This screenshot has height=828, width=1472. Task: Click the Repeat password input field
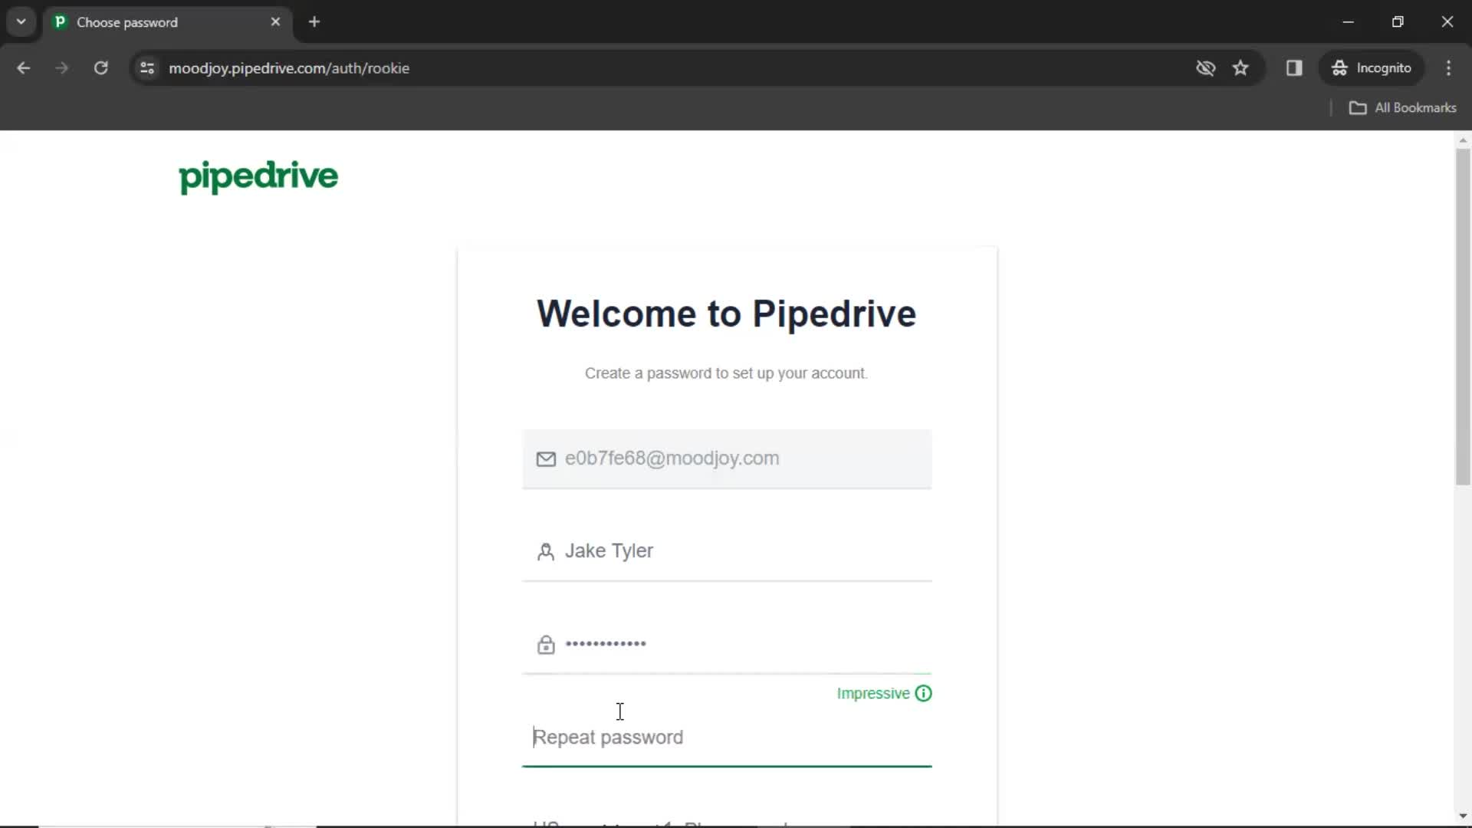pos(726,737)
